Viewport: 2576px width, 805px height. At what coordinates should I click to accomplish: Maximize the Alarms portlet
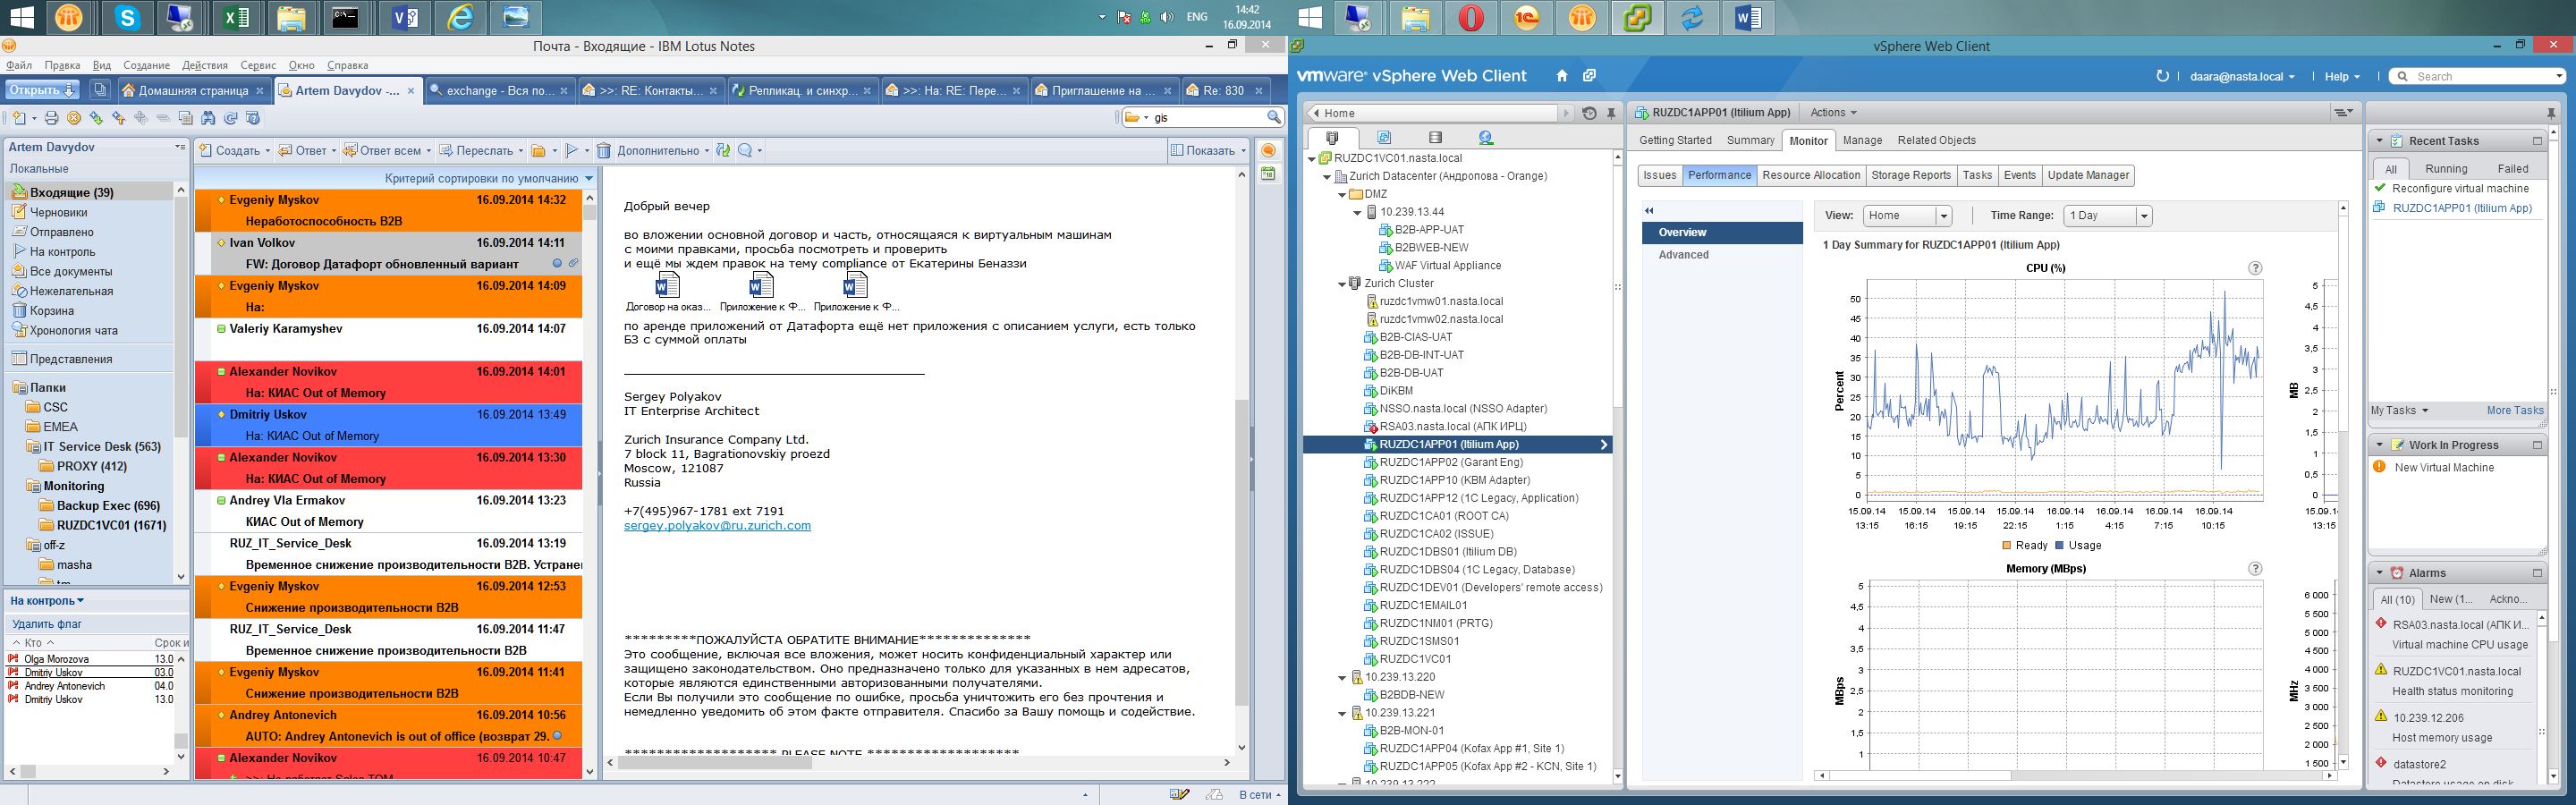point(2537,573)
